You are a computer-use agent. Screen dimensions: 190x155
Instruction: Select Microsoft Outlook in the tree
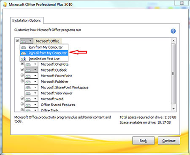point(54,70)
